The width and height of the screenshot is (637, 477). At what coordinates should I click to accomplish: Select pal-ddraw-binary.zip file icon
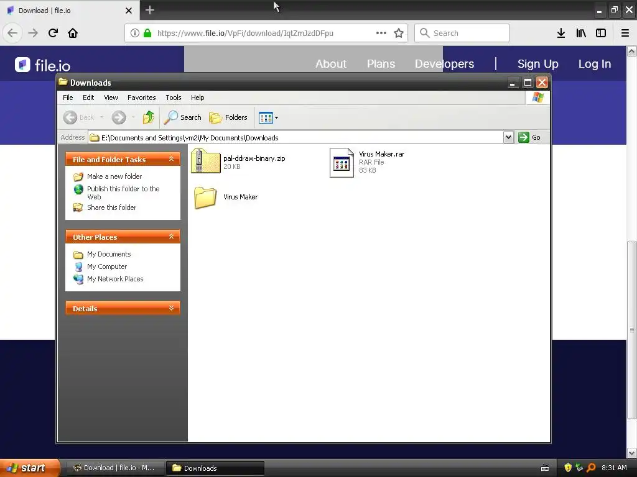(205, 161)
